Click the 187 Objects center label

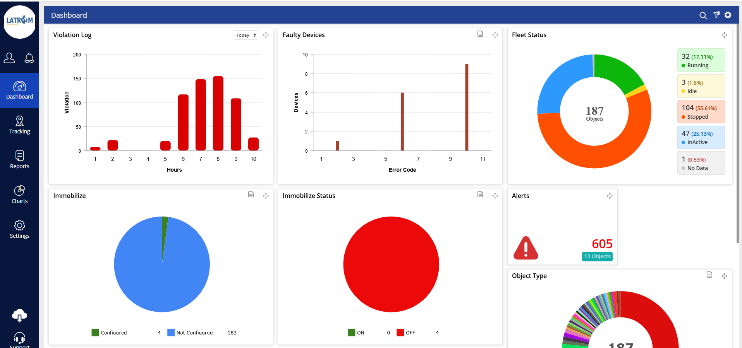click(594, 113)
